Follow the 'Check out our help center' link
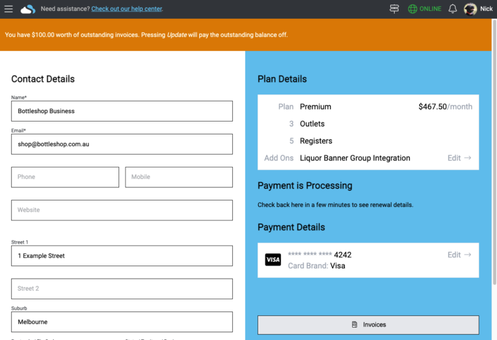497x340 pixels. pyautogui.click(x=127, y=9)
